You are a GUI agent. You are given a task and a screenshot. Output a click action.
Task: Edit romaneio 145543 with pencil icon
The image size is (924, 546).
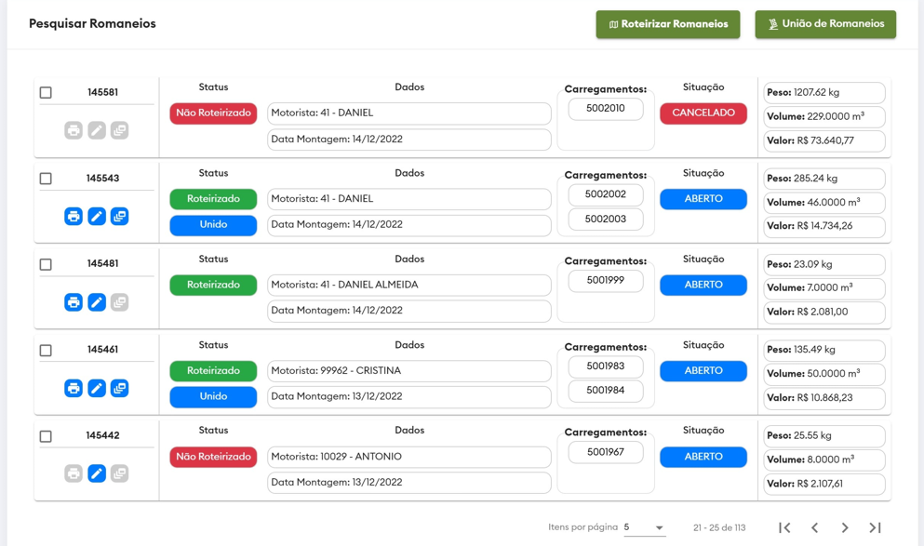pyautogui.click(x=97, y=217)
